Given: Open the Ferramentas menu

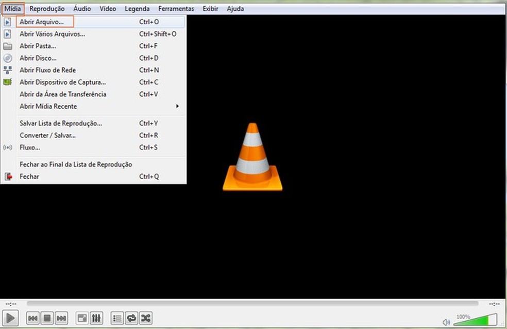Looking at the screenshot, I should coord(176,8).
